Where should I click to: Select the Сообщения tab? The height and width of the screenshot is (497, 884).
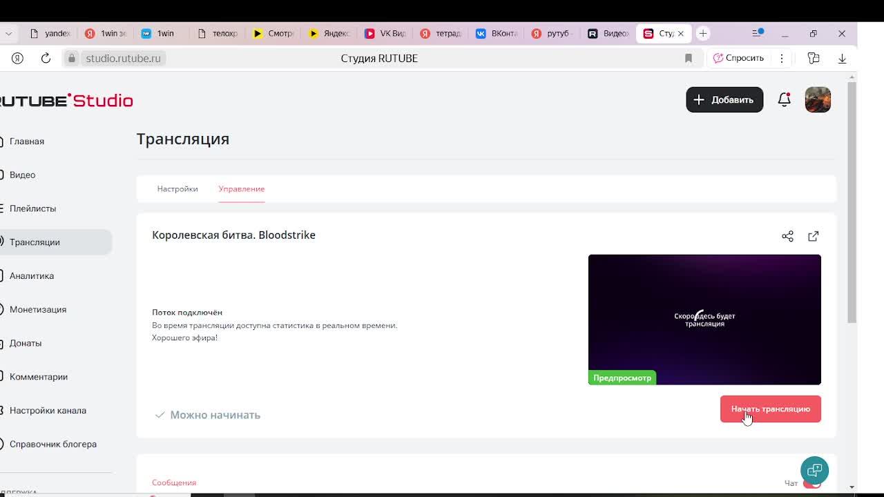tap(174, 483)
